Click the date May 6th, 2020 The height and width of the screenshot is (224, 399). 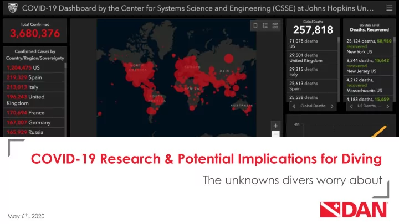point(26,216)
